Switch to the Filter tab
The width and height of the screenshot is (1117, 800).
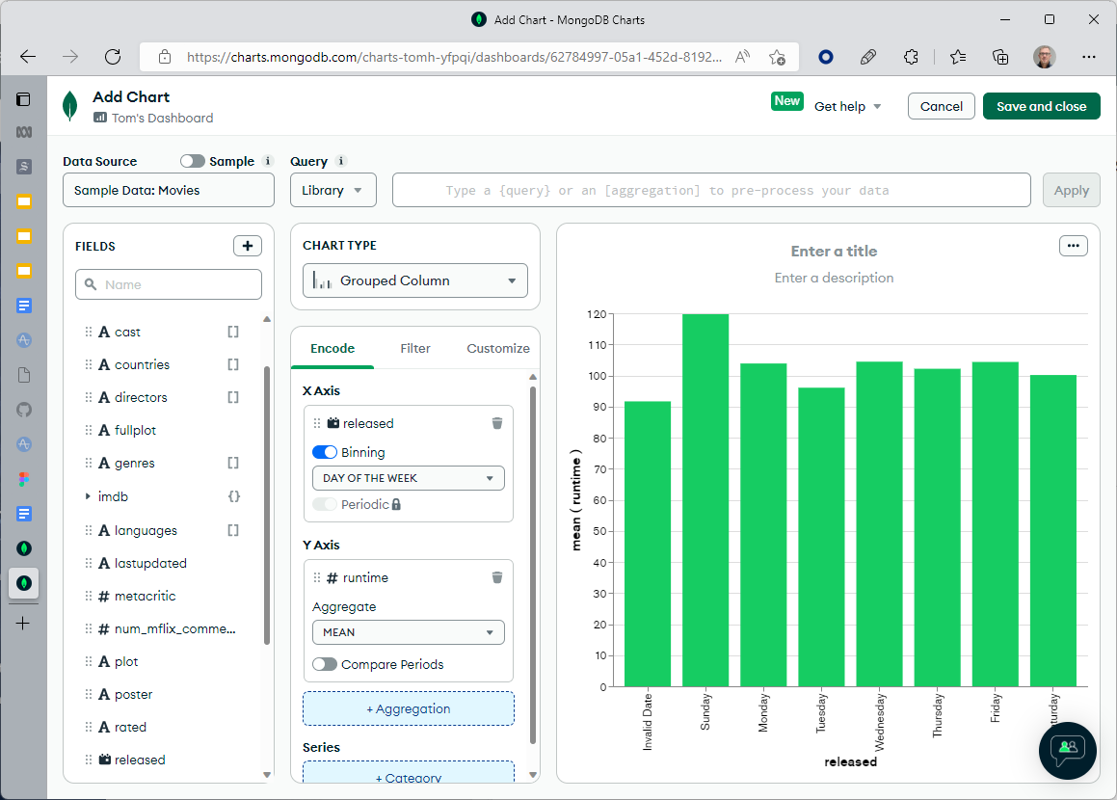coord(415,348)
